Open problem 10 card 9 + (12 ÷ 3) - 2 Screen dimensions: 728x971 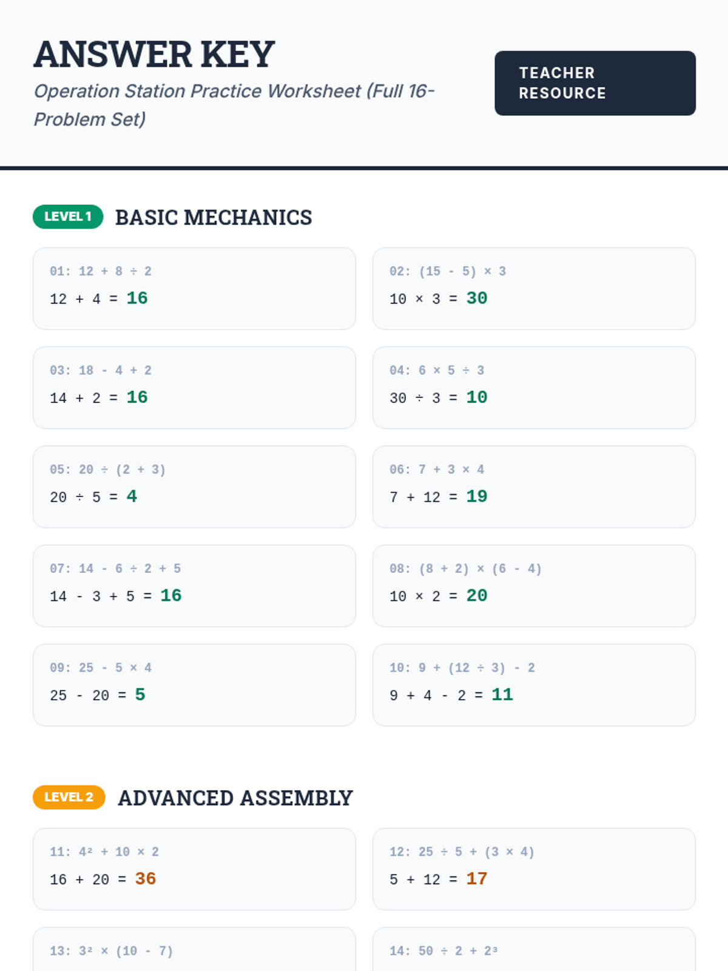pyautogui.click(x=534, y=685)
